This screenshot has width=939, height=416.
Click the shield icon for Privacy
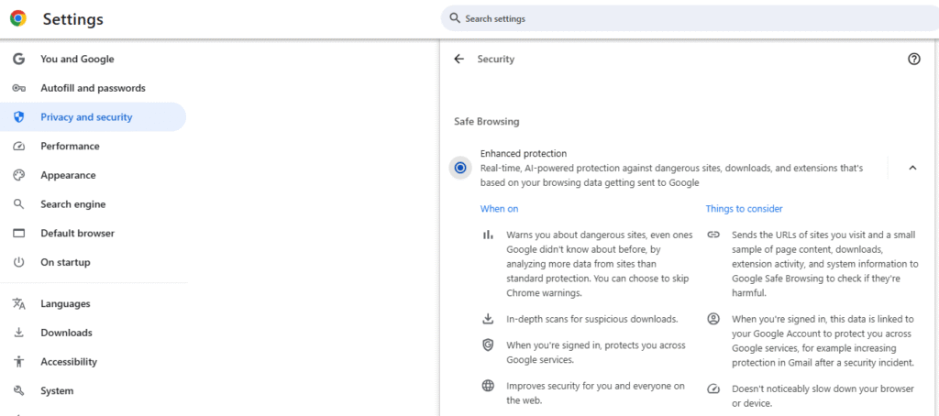click(19, 117)
